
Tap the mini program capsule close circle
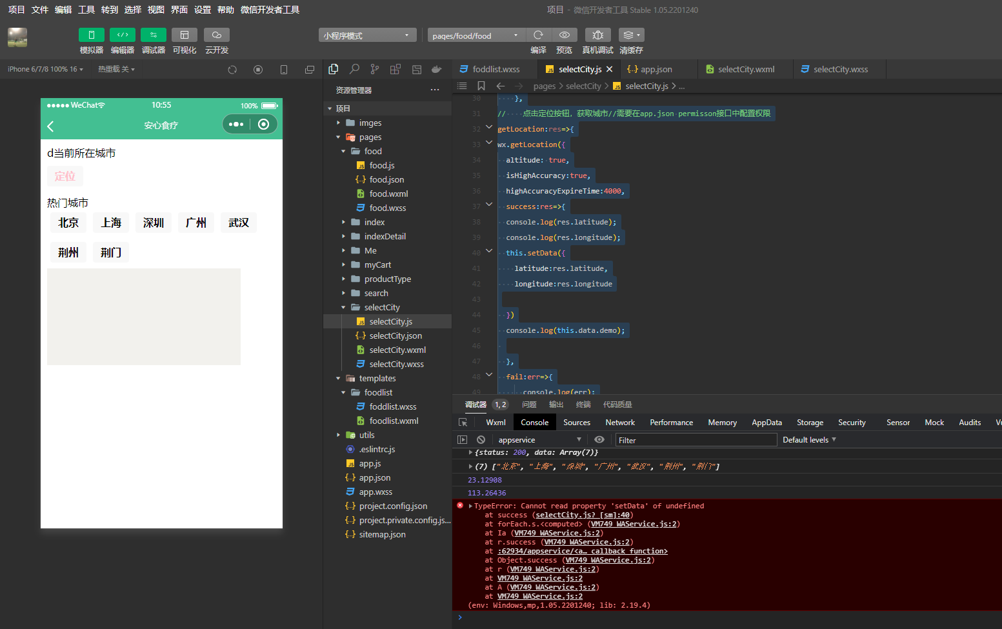[263, 125]
